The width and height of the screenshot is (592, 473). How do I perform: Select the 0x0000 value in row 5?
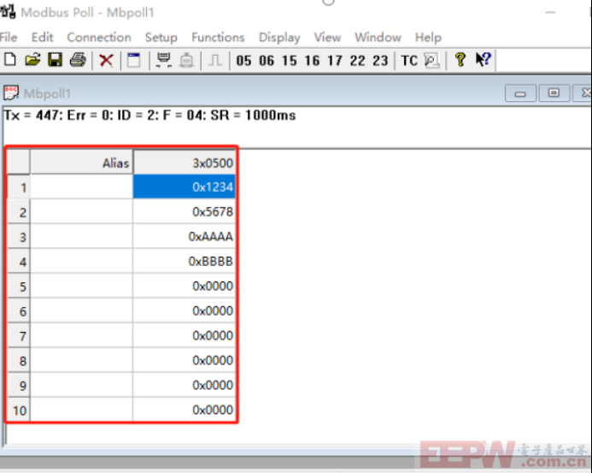185,286
